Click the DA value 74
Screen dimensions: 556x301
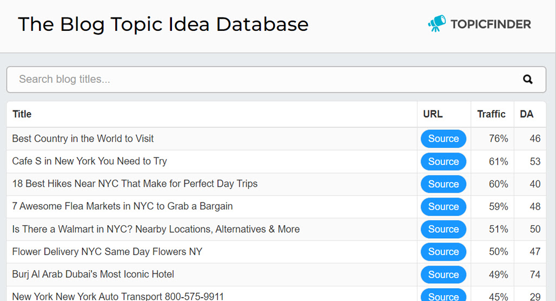coord(535,274)
